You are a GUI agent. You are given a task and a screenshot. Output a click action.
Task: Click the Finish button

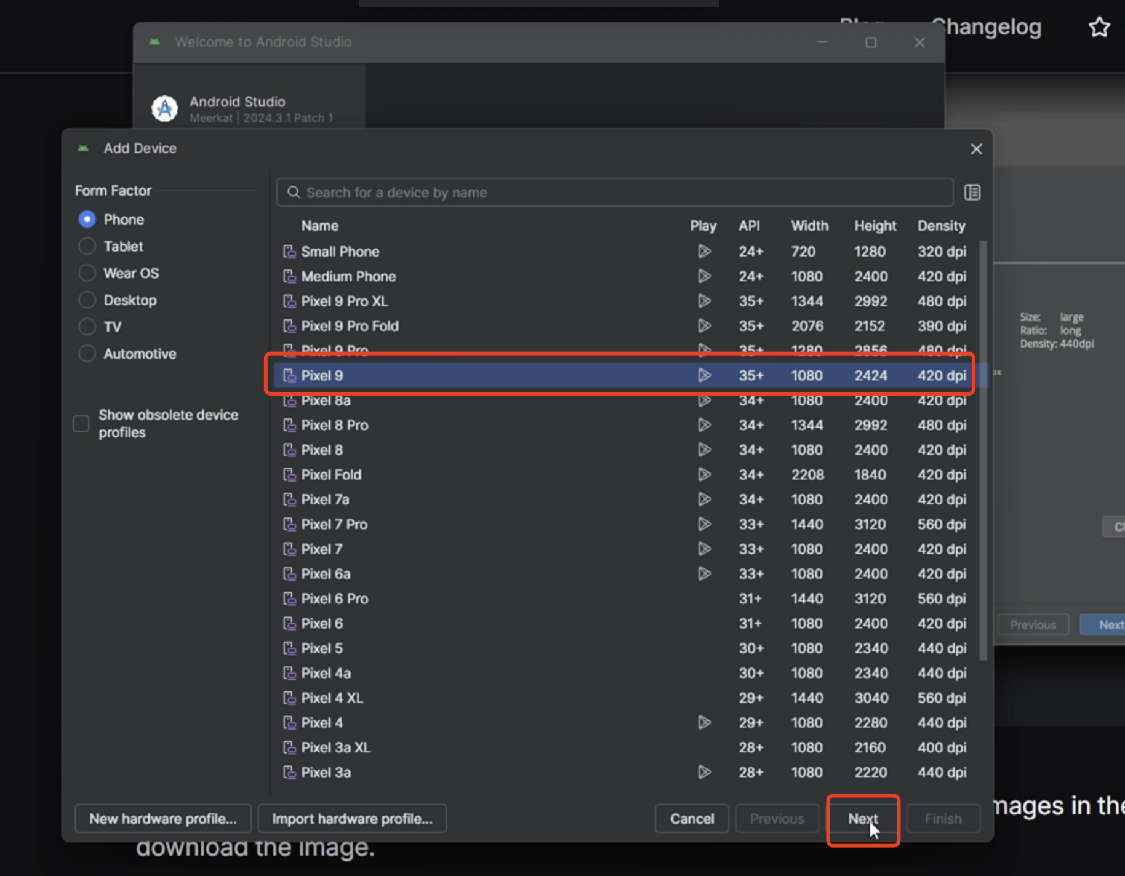pyautogui.click(x=943, y=819)
